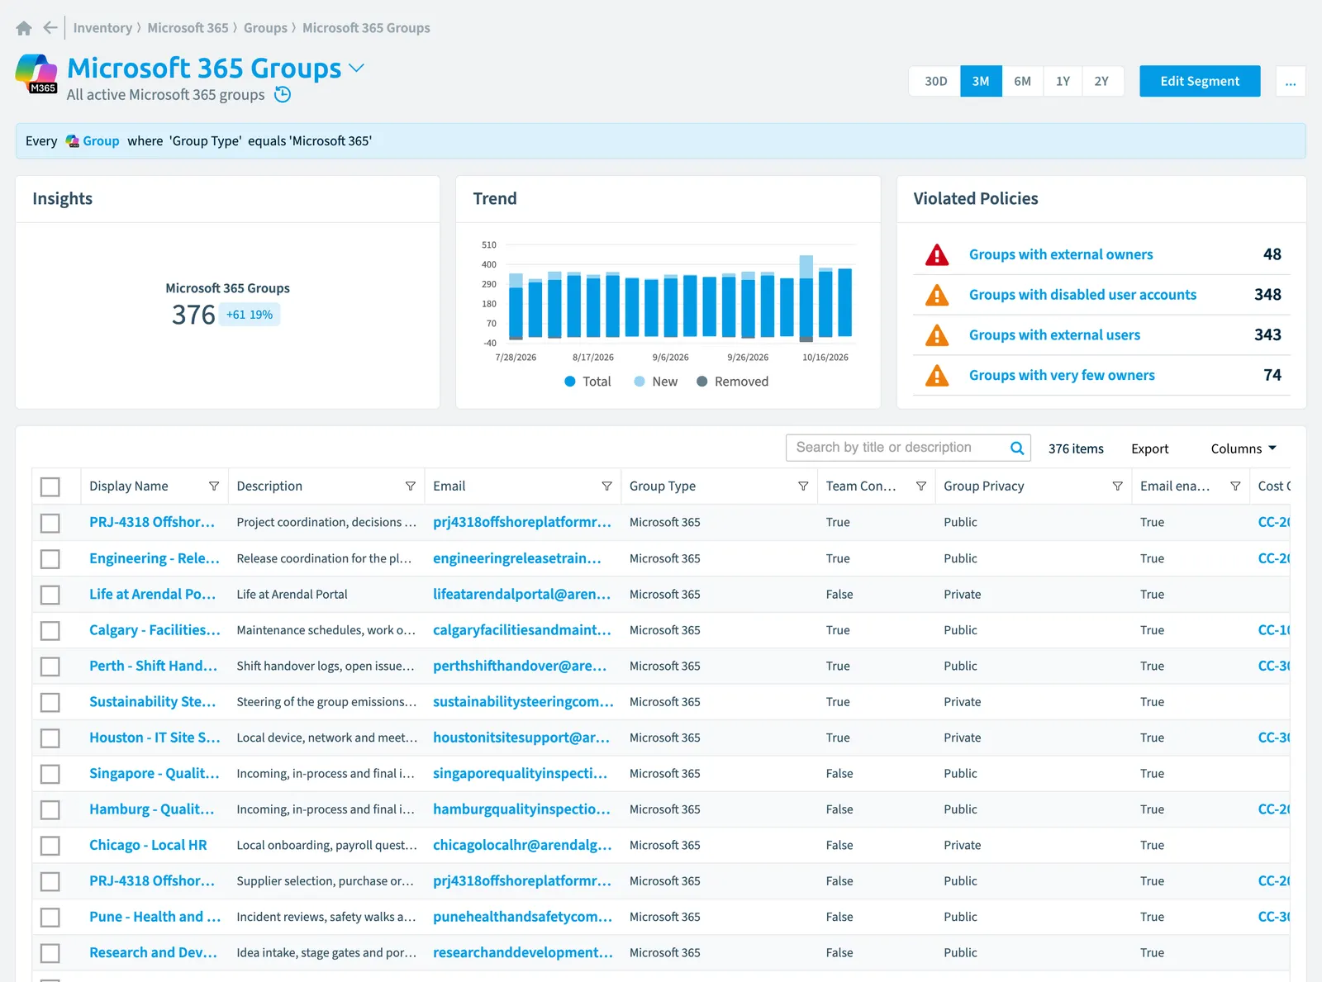Viewport: 1322px width, 982px height.
Task: Click the tallest bar in Trend chart
Action: 806,297
